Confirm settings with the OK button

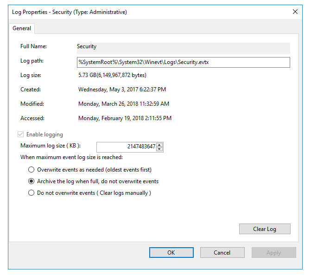171,253
